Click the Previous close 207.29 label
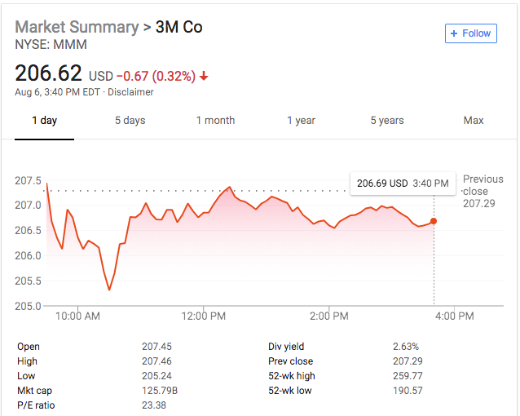The height and width of the screenshot is (416, 520). pyautogui.click(x=483, y=191)
